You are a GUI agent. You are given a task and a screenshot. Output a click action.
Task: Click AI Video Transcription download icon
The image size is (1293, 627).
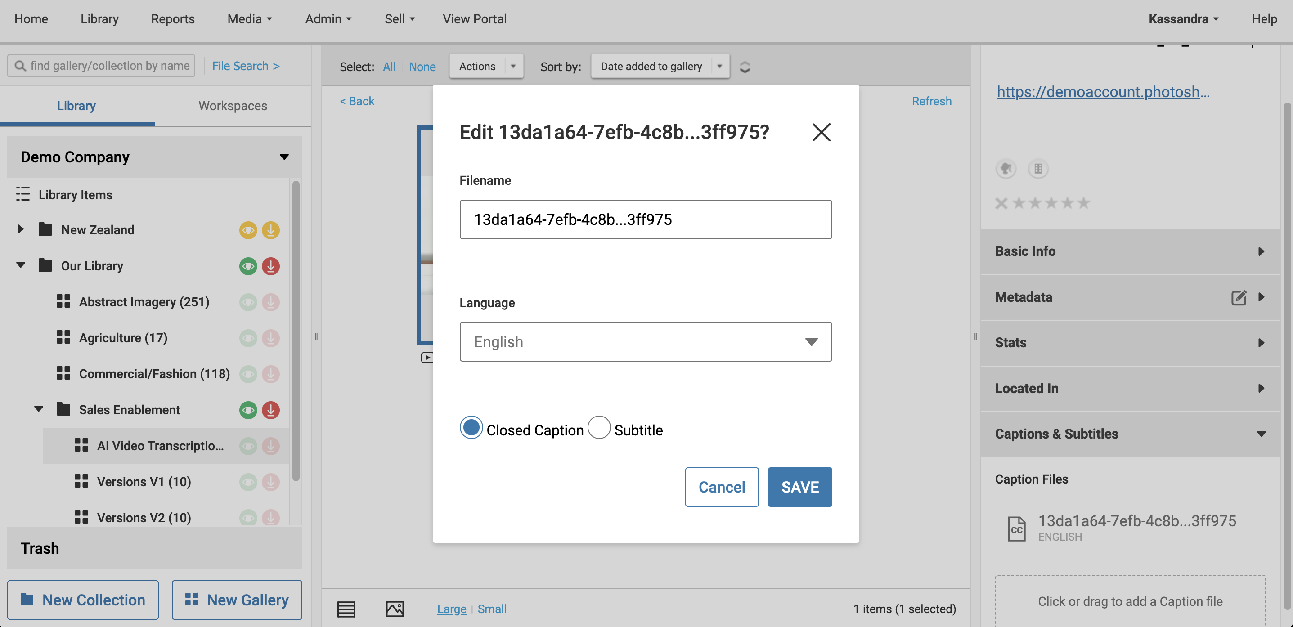click(x=270, y=446)
